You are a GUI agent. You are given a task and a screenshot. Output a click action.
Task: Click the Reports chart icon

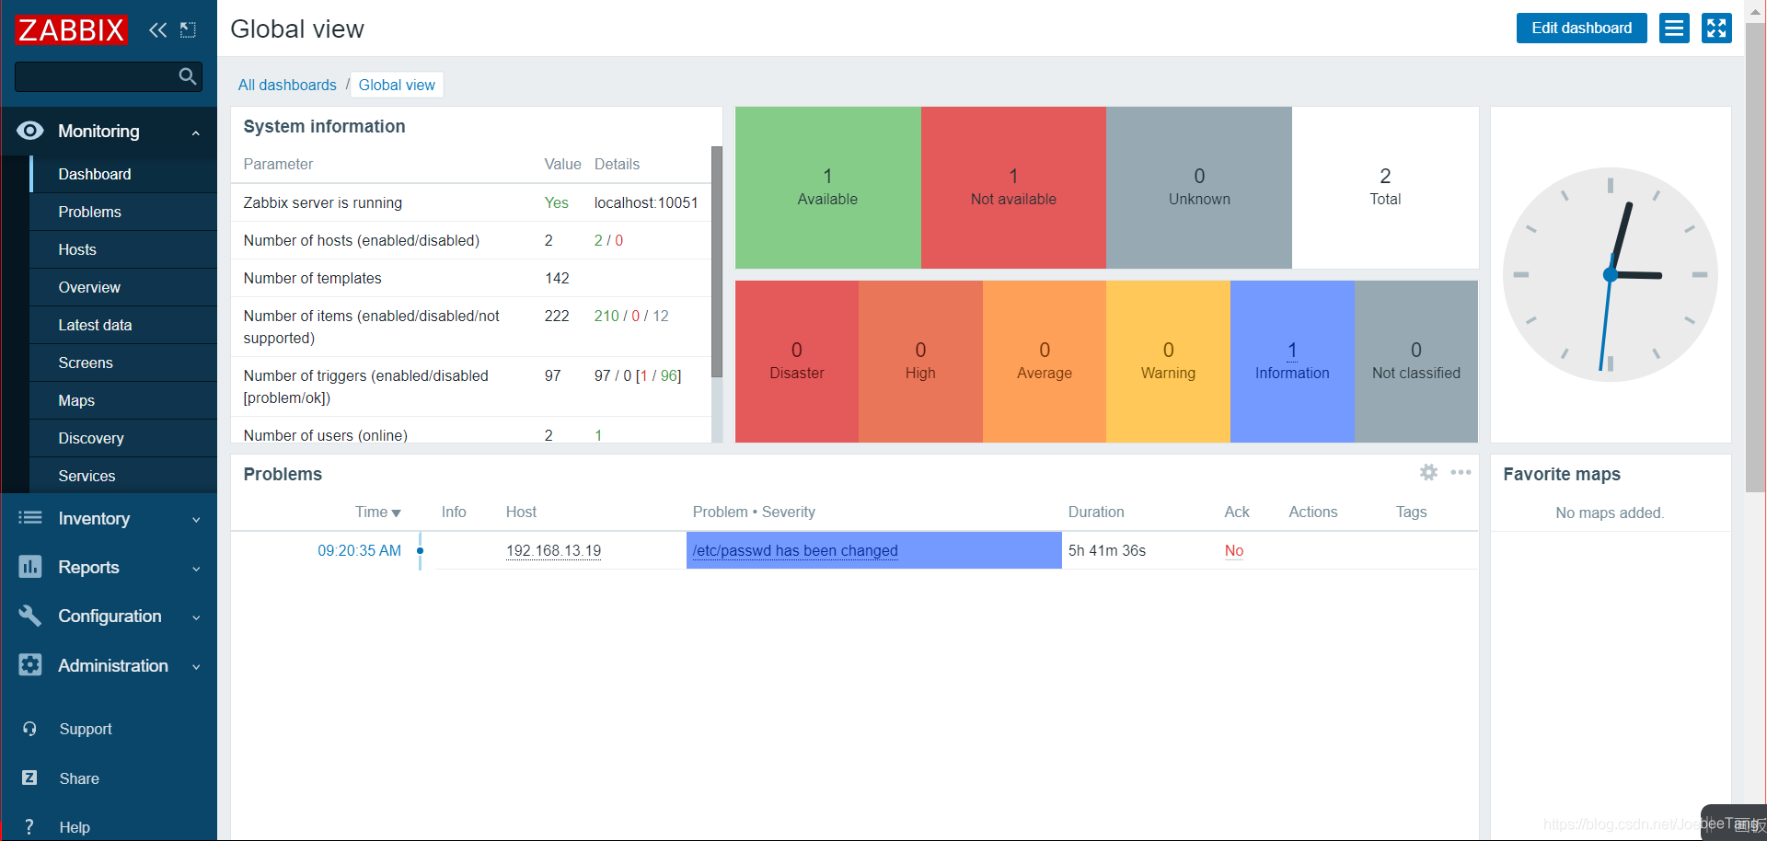[30, 567]
